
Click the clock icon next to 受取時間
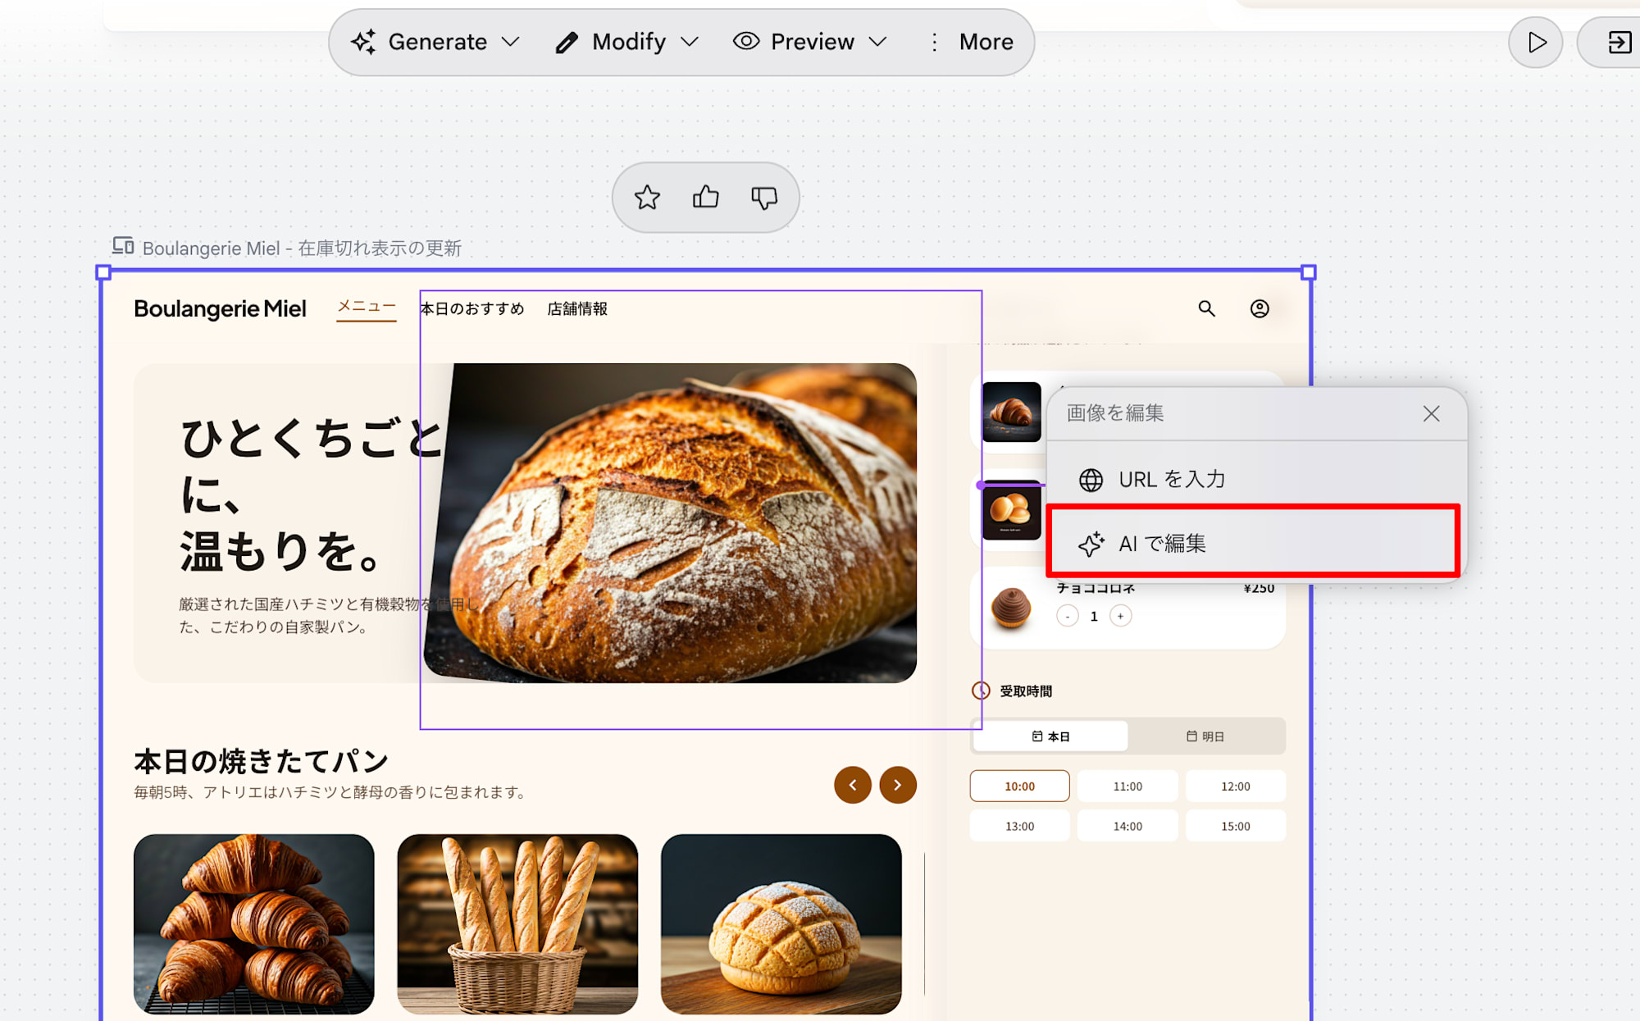pos(981,691)
